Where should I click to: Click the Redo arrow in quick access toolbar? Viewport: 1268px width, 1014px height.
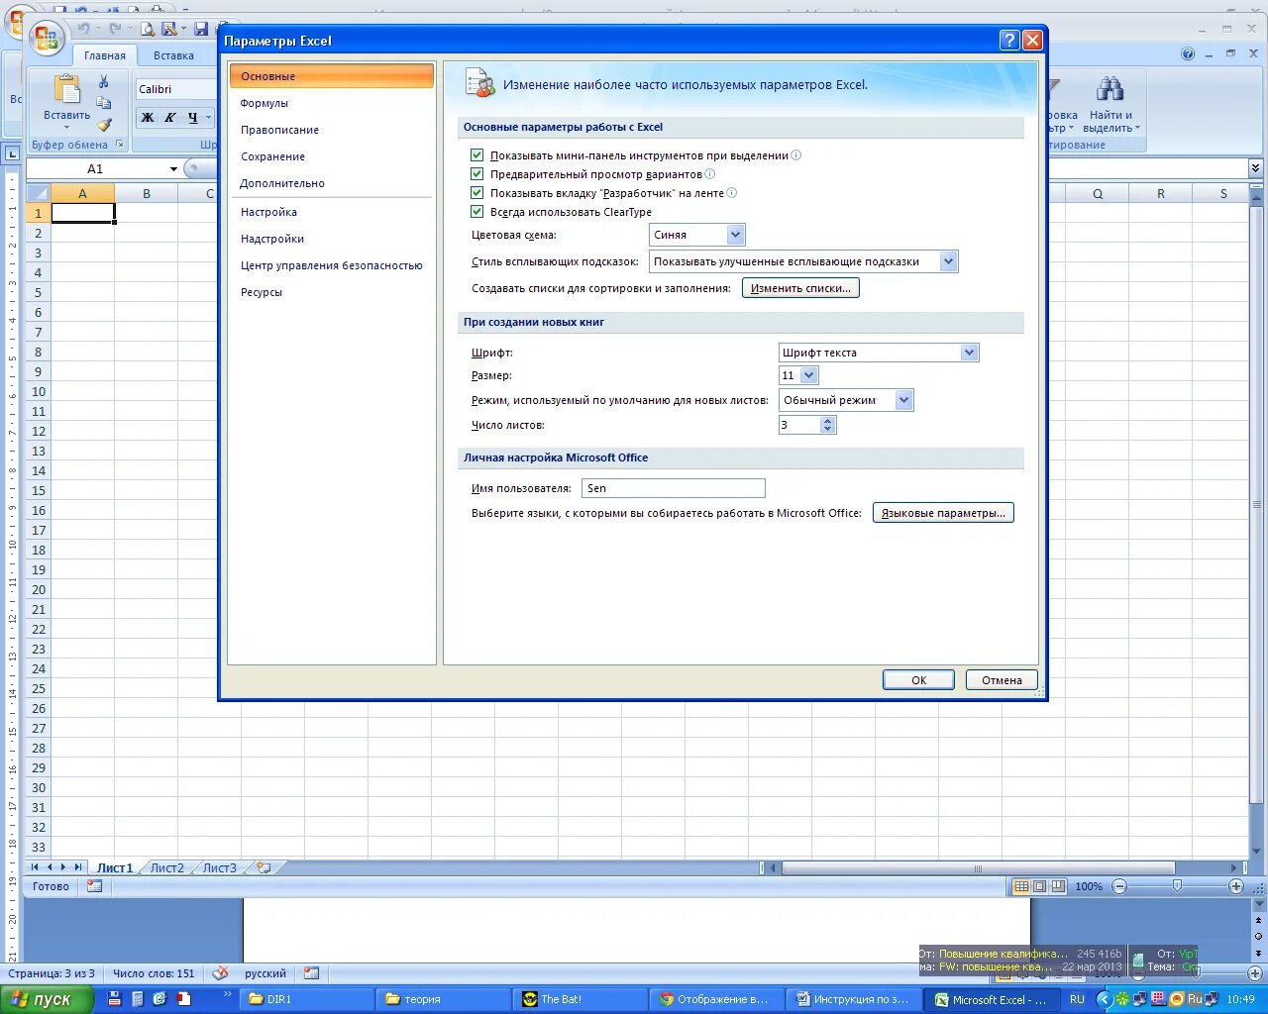[x=116, y=29]
